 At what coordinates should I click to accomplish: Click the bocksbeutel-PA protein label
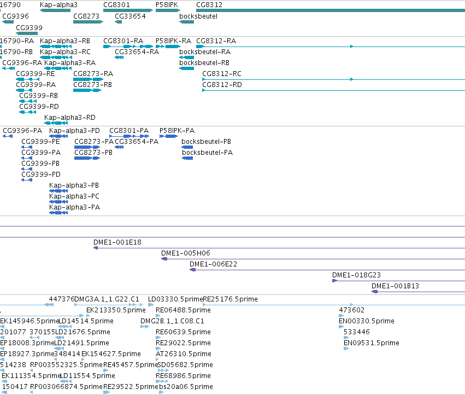(x=207, y=152)
